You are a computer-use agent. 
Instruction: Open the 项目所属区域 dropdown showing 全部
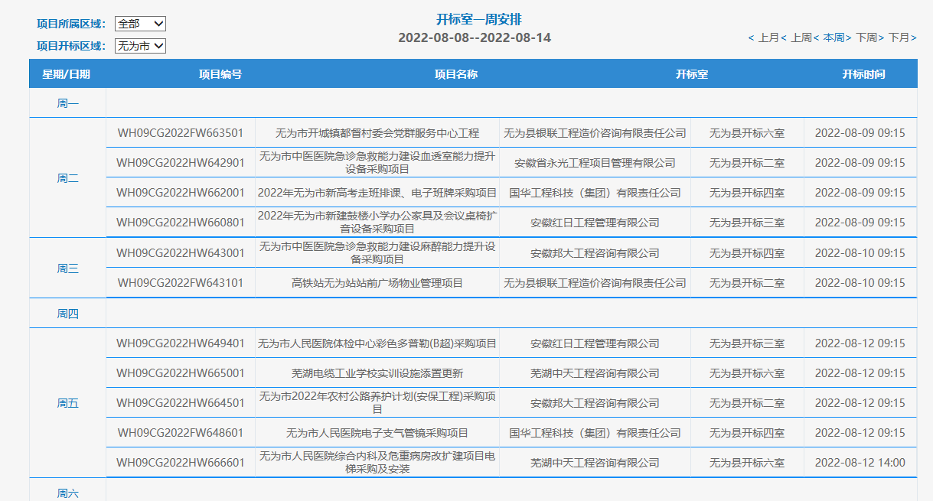(x=140, y=24)
